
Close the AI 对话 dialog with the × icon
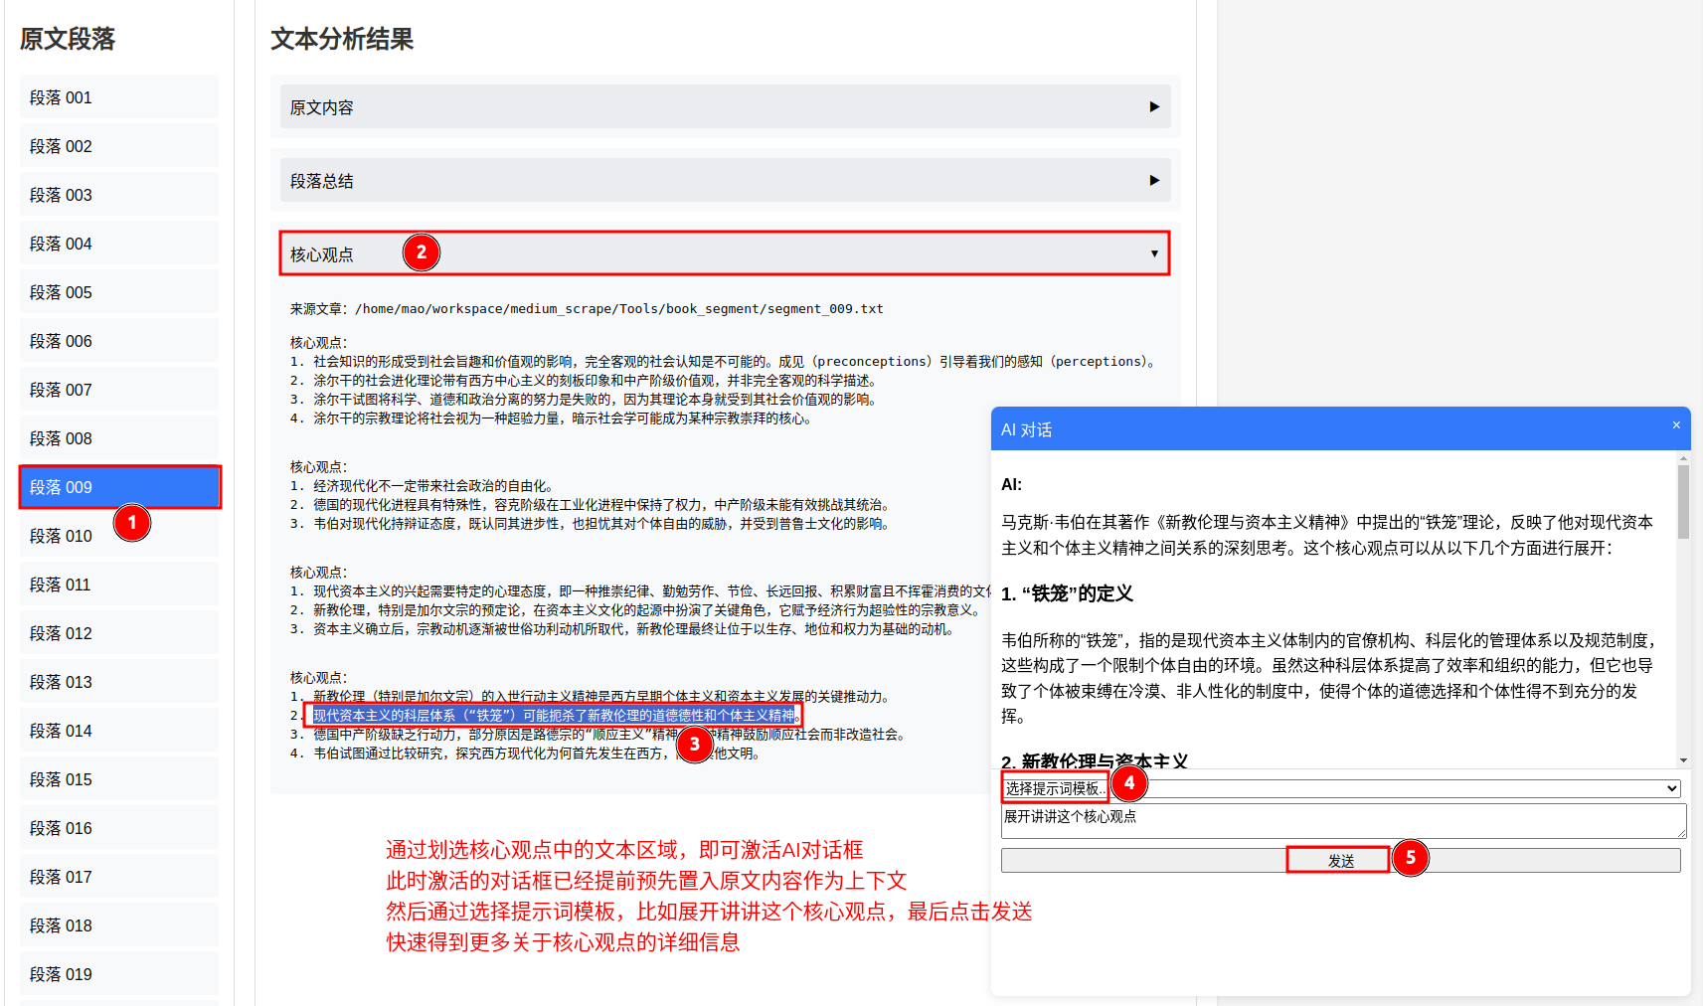[x=1675, y=427]
